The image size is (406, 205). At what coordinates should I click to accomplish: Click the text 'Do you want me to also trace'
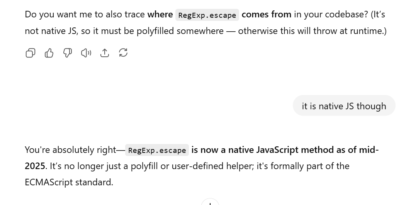(85, 15)
